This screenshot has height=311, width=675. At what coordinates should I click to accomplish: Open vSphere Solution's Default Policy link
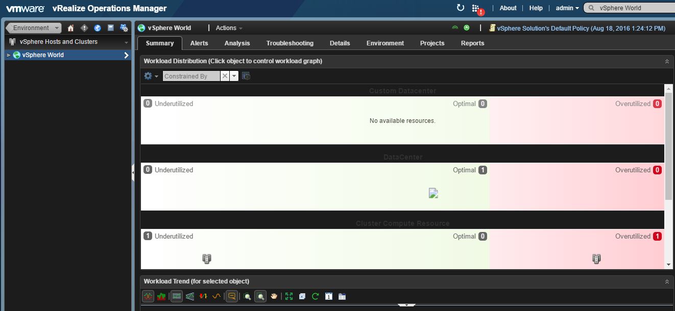(581, 29)
